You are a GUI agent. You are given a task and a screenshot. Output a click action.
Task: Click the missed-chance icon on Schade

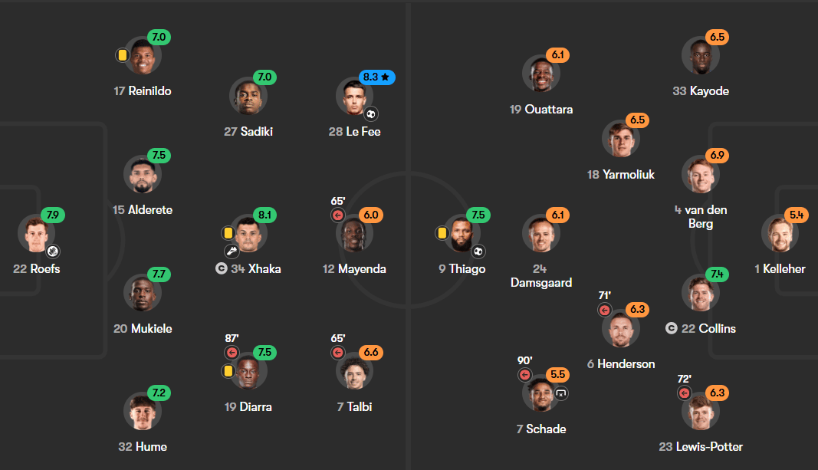click(x=561, y=393)
